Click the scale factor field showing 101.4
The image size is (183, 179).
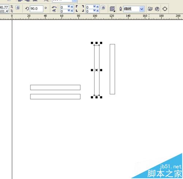(4, 11)
